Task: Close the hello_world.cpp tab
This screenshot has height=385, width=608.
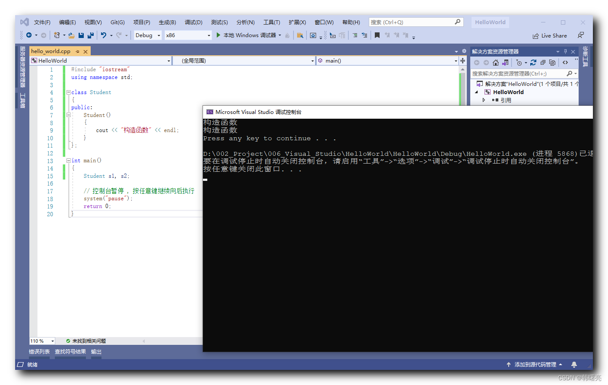Action: pos(85,51)
